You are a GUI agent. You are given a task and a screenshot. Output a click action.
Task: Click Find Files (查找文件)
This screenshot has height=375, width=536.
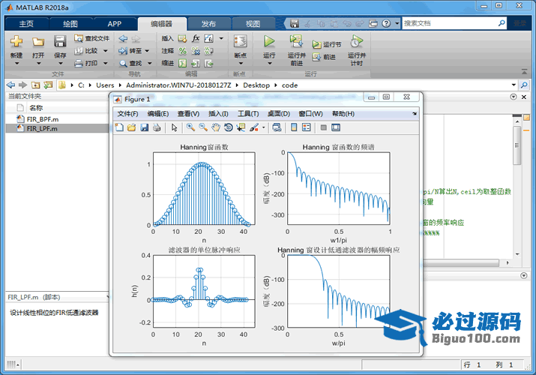(92, 38)
